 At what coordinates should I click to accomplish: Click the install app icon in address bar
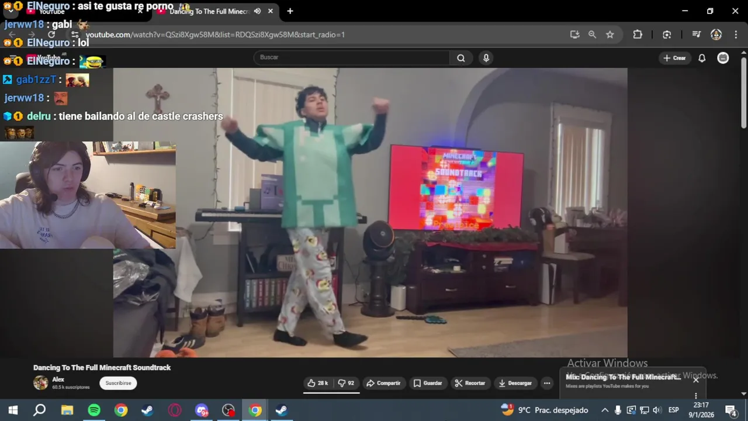click(574, 34)
